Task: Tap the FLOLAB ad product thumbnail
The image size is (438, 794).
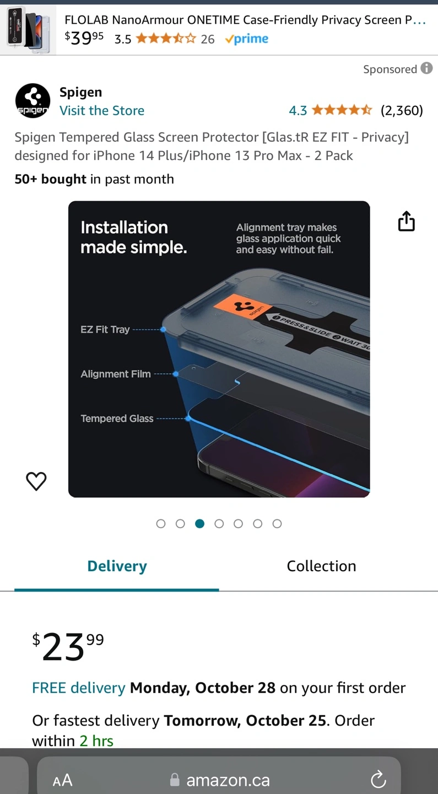Action: tap(28, 30)
